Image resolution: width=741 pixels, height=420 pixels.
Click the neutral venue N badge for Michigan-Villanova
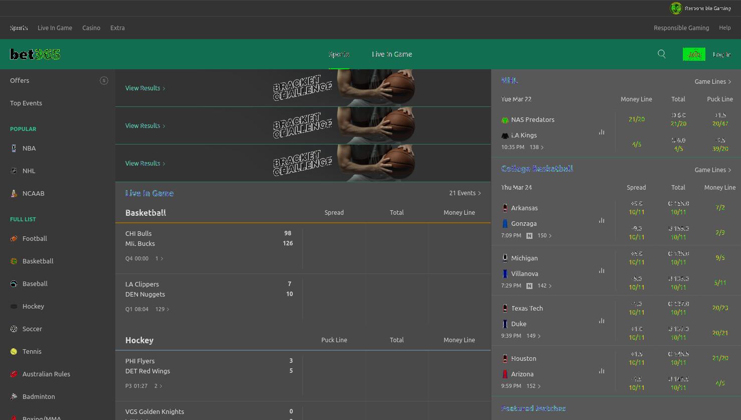[529, 286]
